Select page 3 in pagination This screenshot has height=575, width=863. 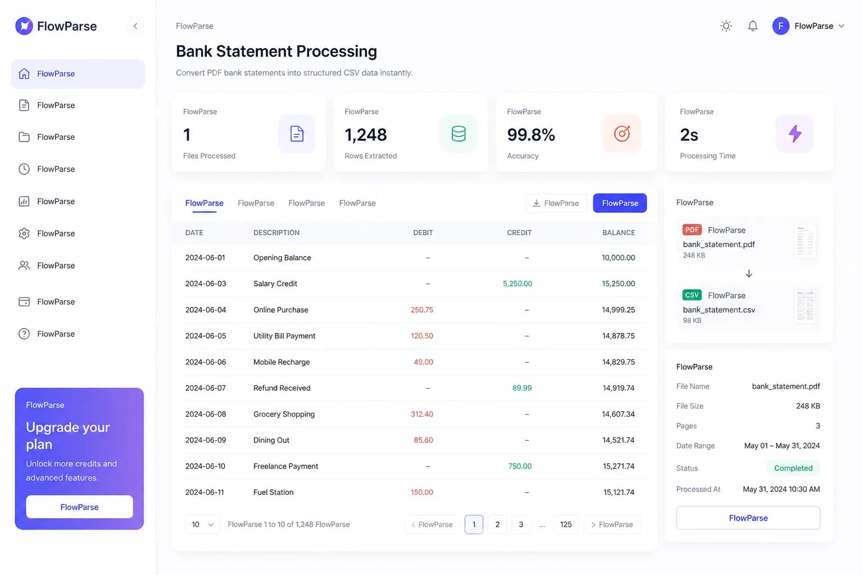tap(521, 524)
